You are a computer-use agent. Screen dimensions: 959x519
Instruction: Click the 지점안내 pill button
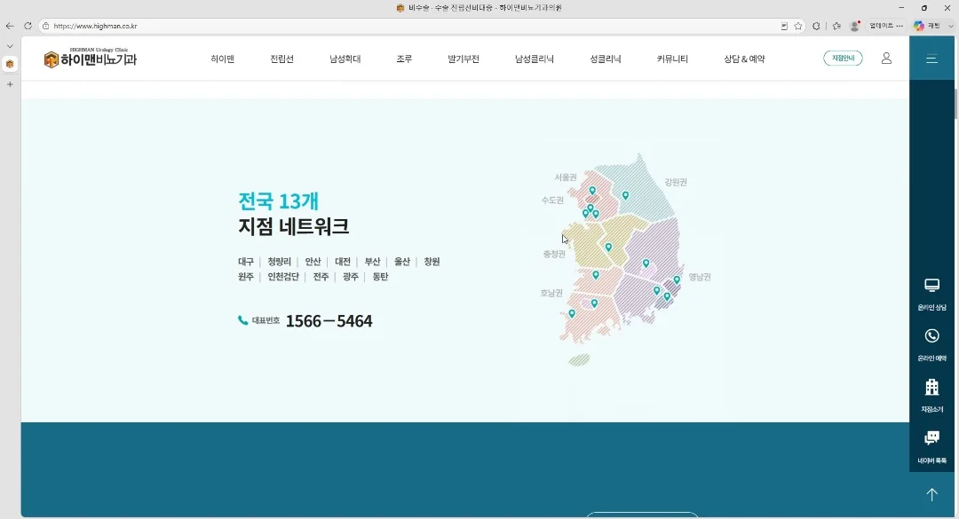tap(843, 58)
